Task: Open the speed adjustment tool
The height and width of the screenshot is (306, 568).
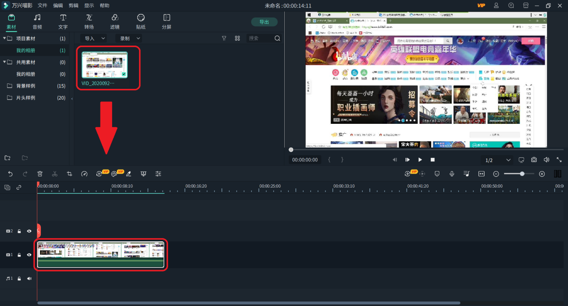Action: point(84,174)
